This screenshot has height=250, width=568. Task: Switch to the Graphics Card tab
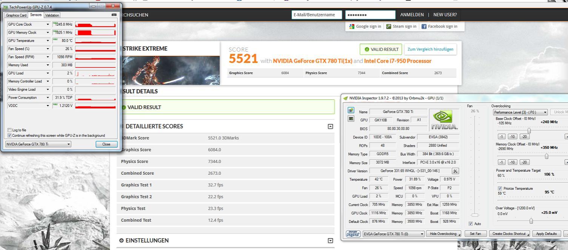click(x=15, y=15)
